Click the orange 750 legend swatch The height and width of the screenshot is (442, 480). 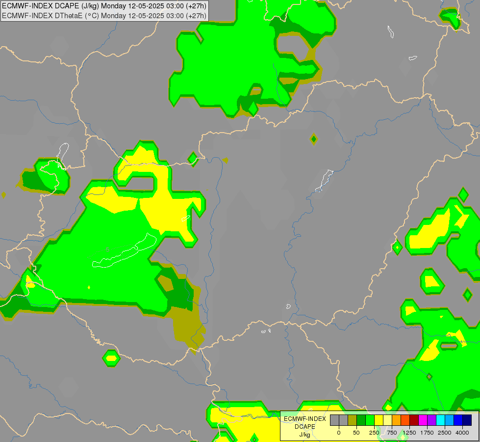397,420
